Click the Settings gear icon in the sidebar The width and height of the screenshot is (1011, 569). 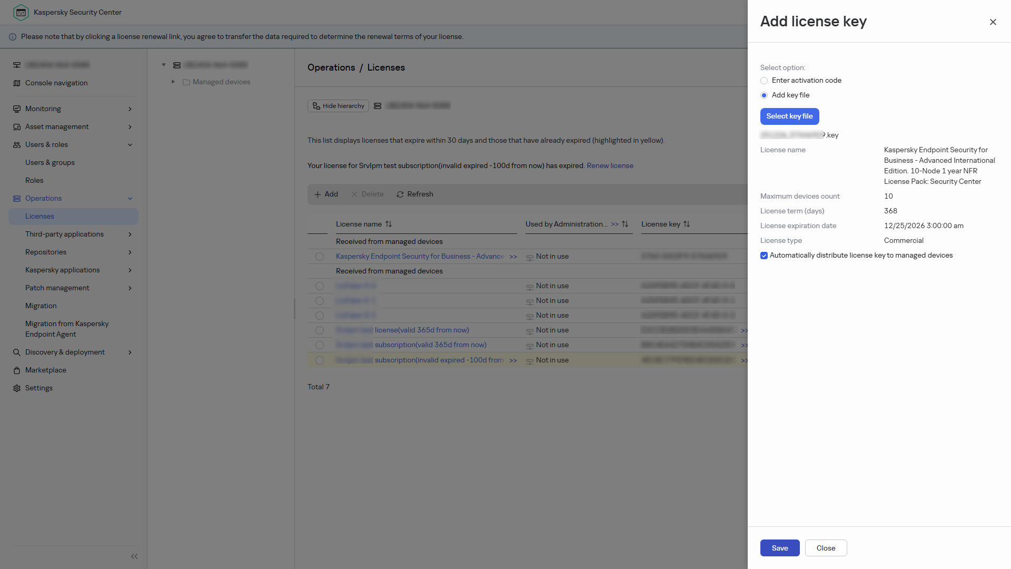tap(17, 388)
